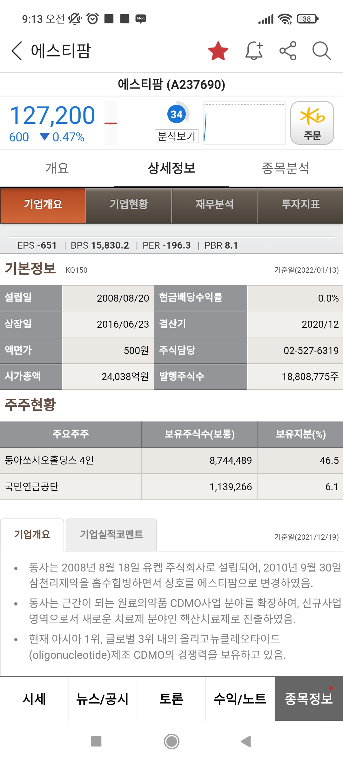Tap the title 에스티팜 (A237690)
The height and width of the screenshot is (762, 343).
171,84
